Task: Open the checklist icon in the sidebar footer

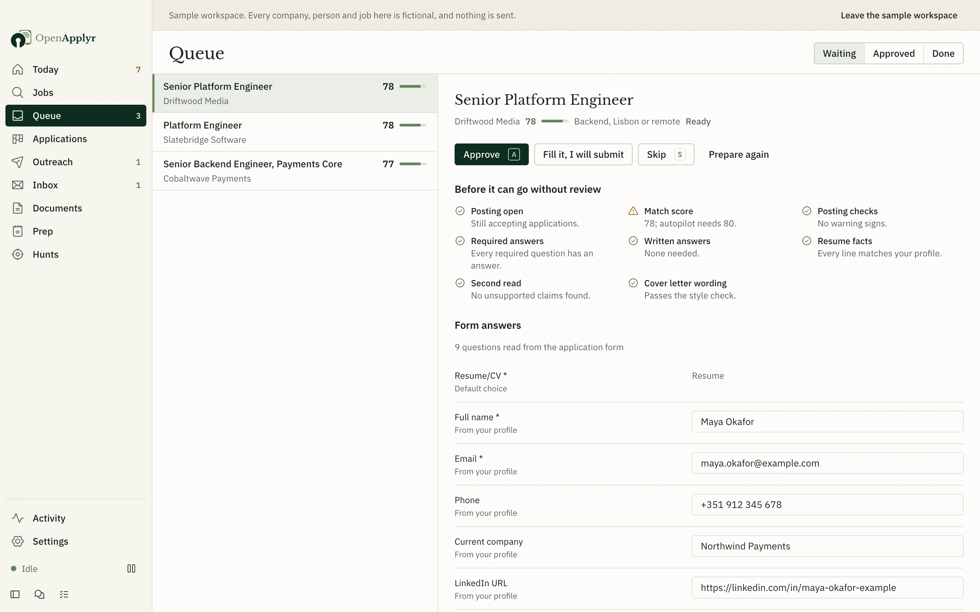Action: pos(64,594)
